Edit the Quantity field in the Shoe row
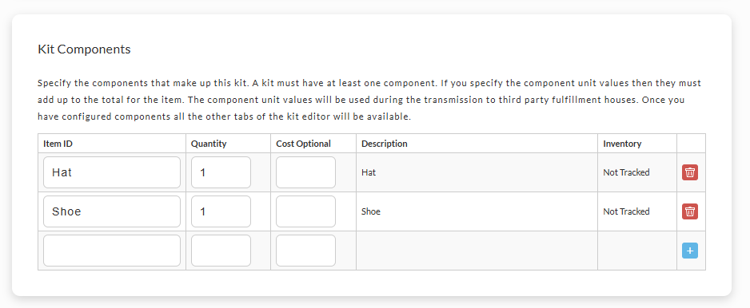 click(x=221, y=211)
